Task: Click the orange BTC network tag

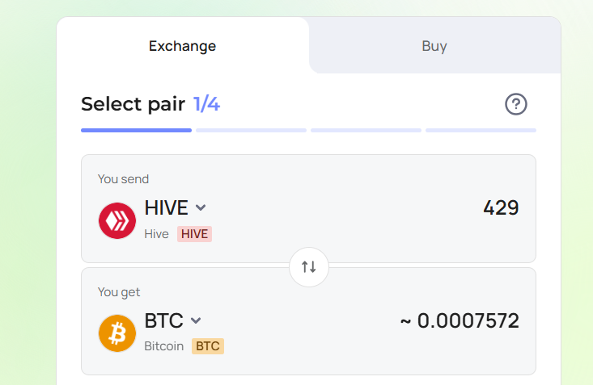Action: pos(208,346)
